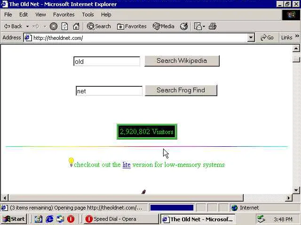Viewport: 301px width, 225px height.
Task: Open the File menu
Action: [8, 15]
